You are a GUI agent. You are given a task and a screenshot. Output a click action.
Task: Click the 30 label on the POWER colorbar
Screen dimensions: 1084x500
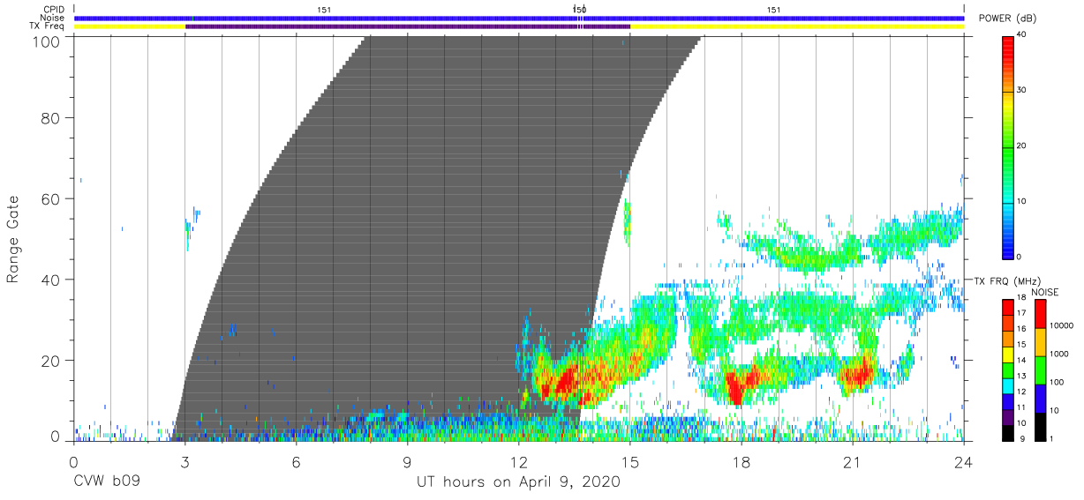click(1021, 90)
